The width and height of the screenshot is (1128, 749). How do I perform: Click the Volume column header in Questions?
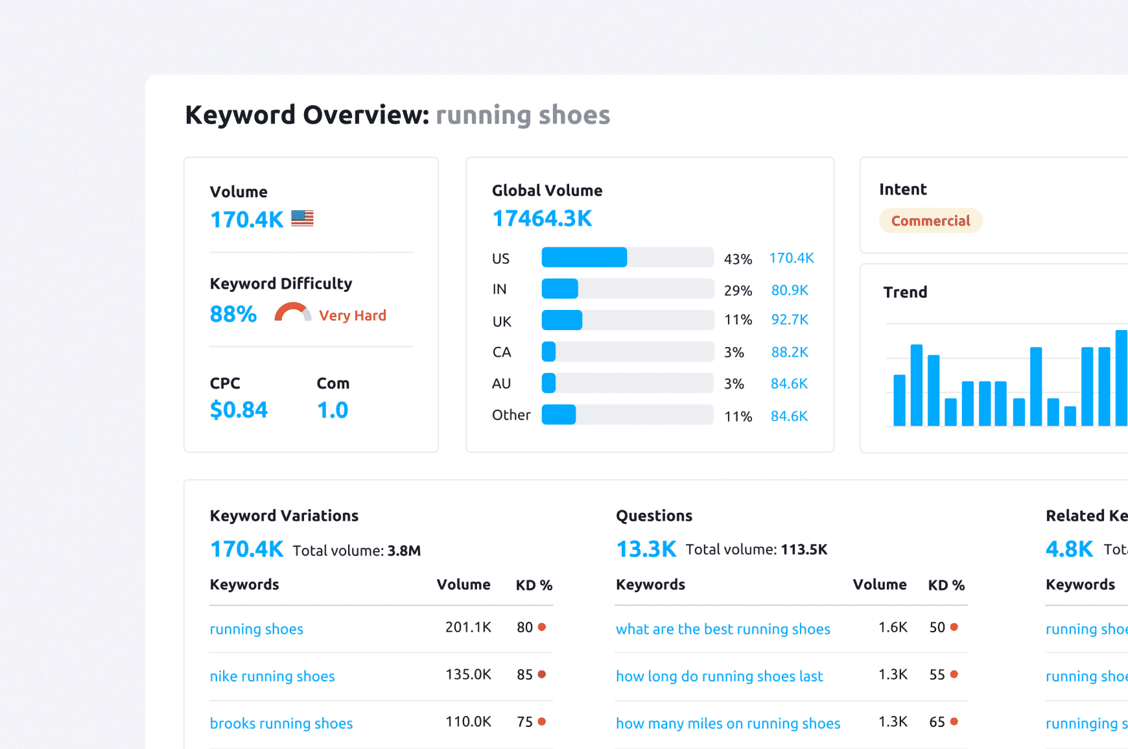coord(880,584)
